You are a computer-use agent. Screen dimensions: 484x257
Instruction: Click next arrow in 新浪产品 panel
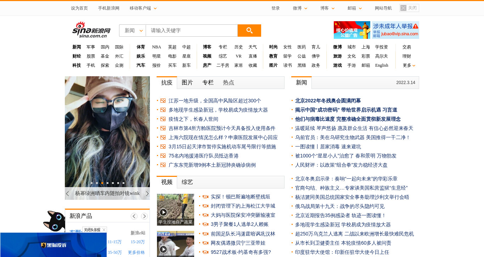(144, 216)
